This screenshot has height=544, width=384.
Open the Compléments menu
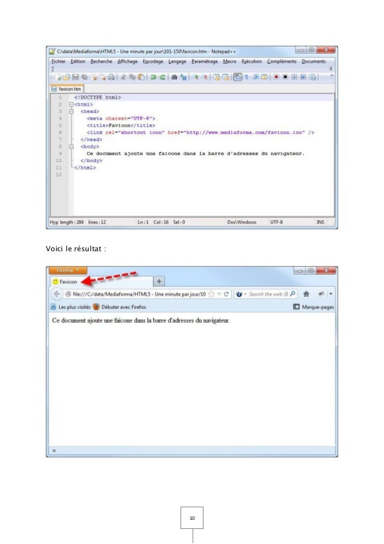tap(282, 61)
